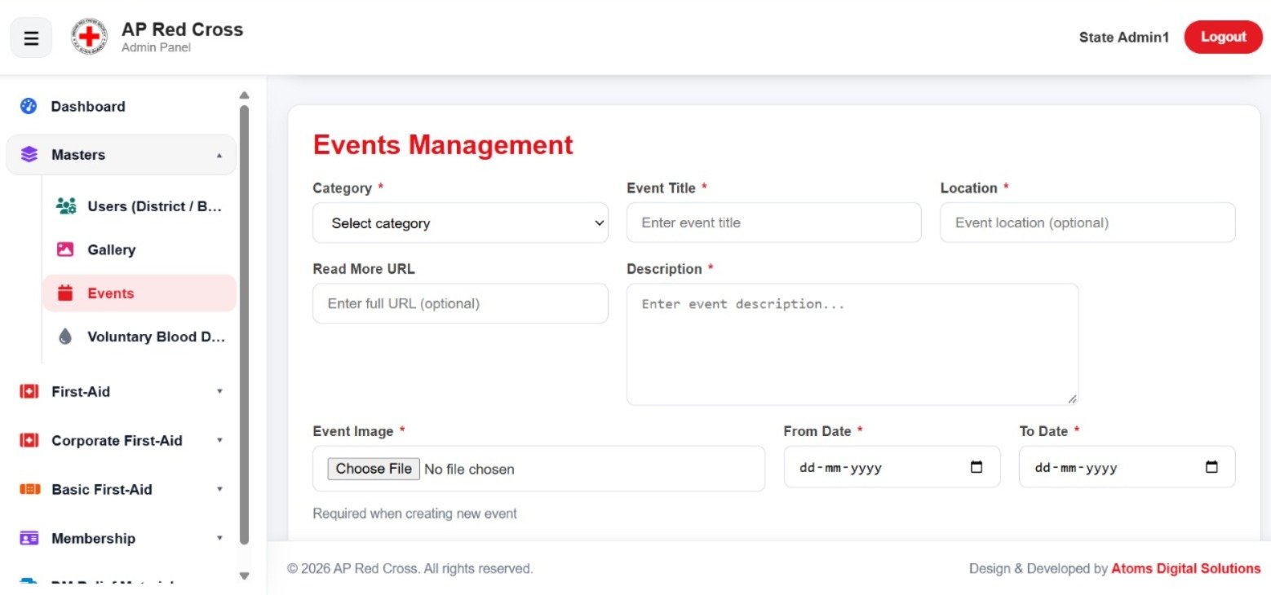Click the Location input field
The image size is (1271, 595).
pyautogui.click(x=1087, y=223)
